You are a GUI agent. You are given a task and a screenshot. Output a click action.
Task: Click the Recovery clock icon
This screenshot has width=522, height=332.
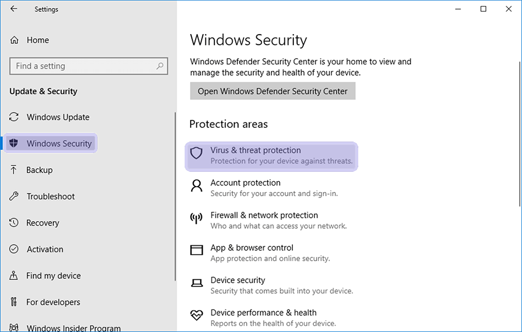point(14,222)
